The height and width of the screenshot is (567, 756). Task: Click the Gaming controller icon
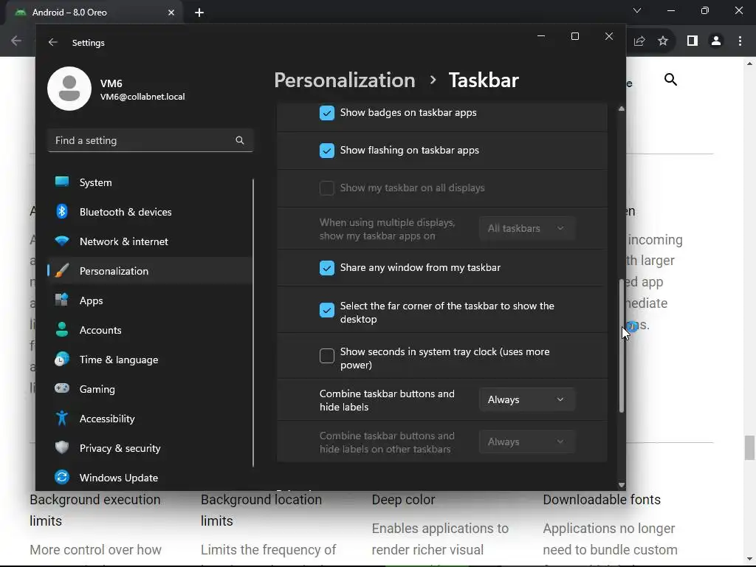point(62,388)
